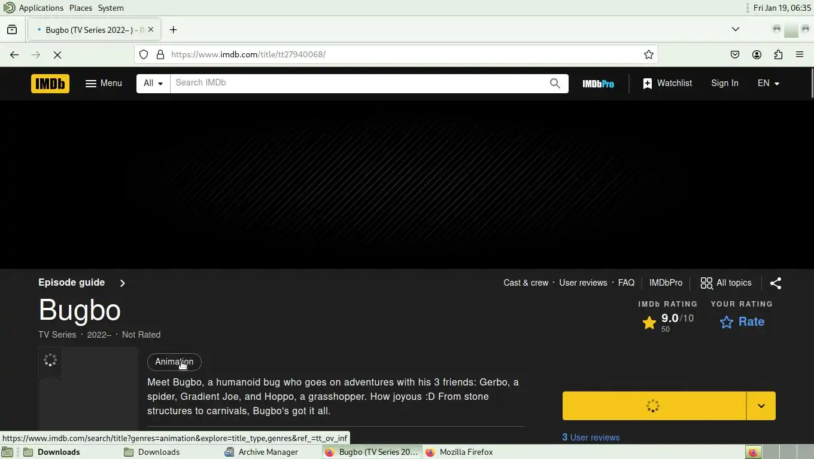Open the Extensions puzzle icon
This screenshot has height=459, width=814.
click(778, 54)
